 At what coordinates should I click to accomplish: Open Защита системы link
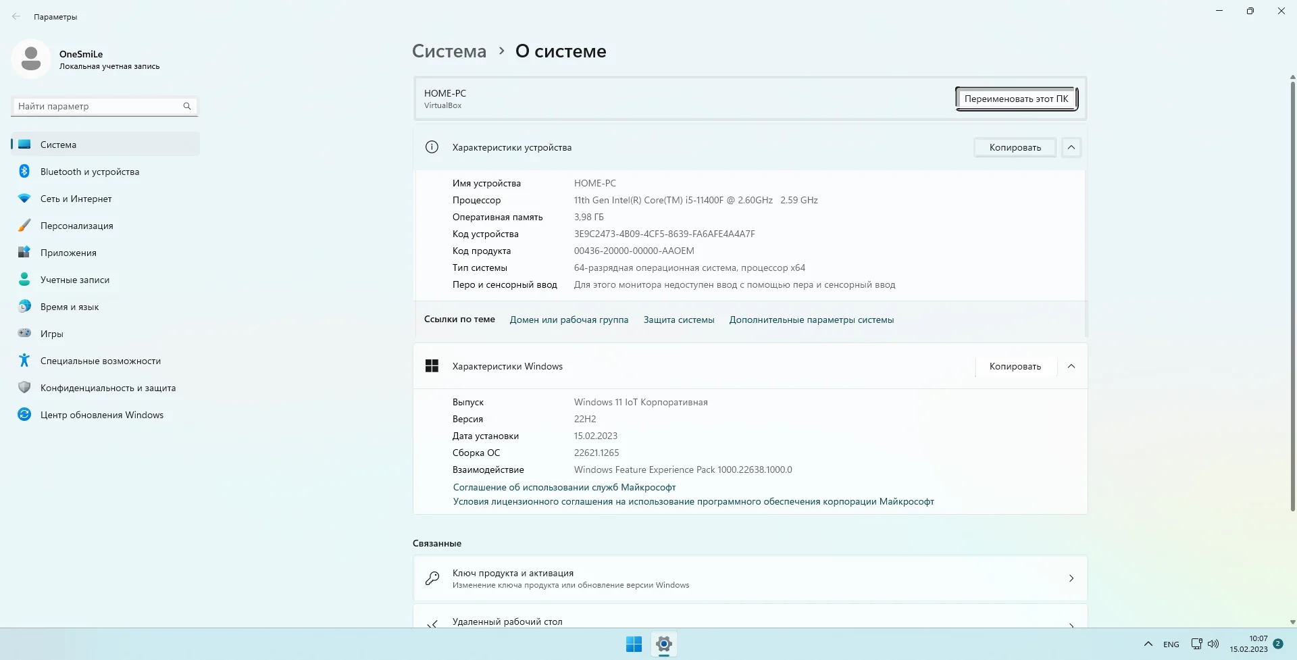click(679, 320)
